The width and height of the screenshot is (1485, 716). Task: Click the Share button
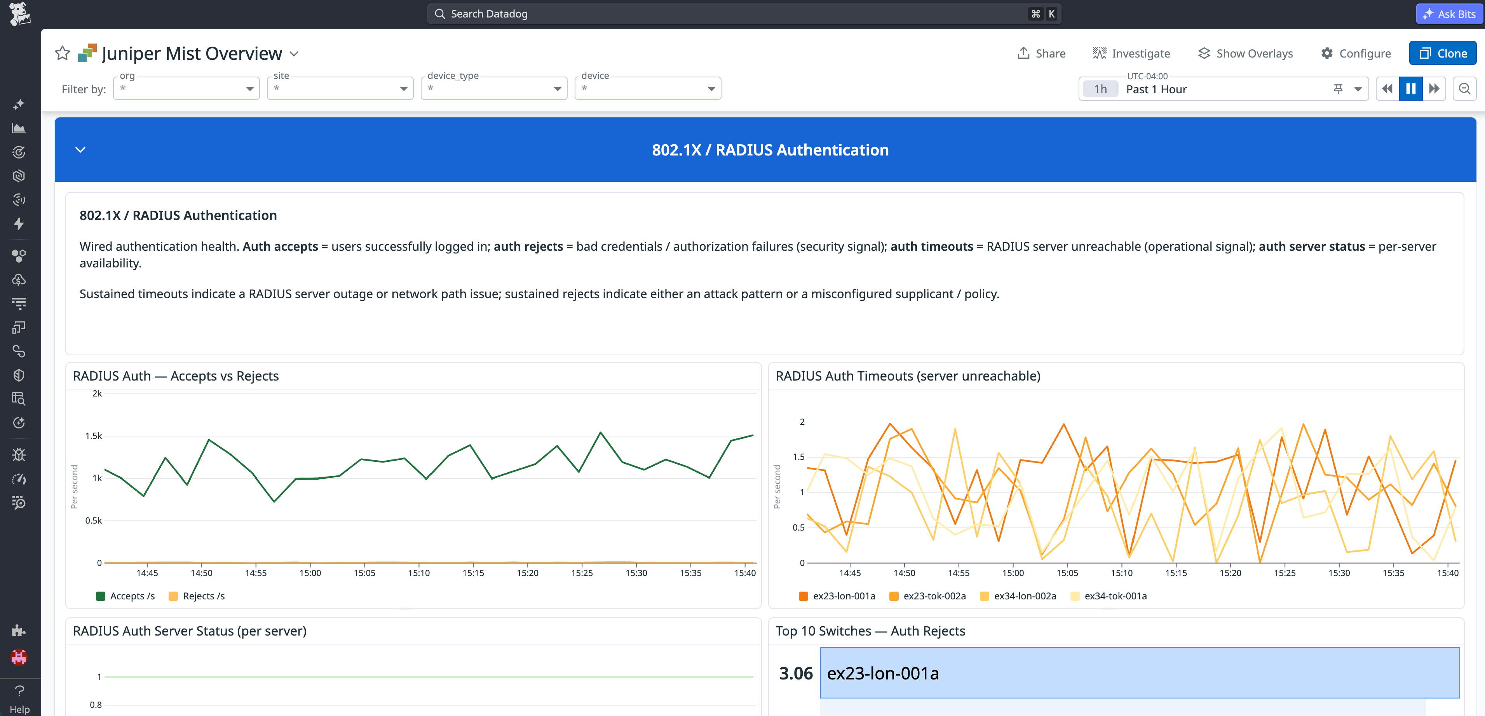1041,53
